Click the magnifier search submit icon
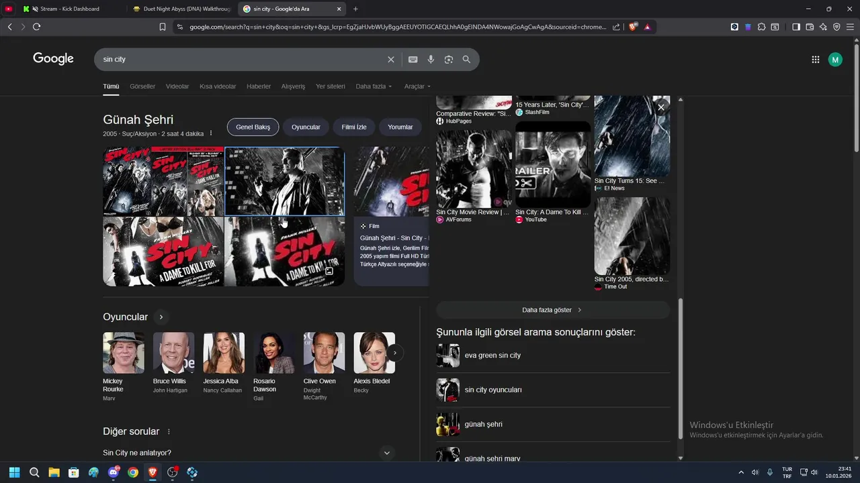The image size is (860, 483). 466,59
